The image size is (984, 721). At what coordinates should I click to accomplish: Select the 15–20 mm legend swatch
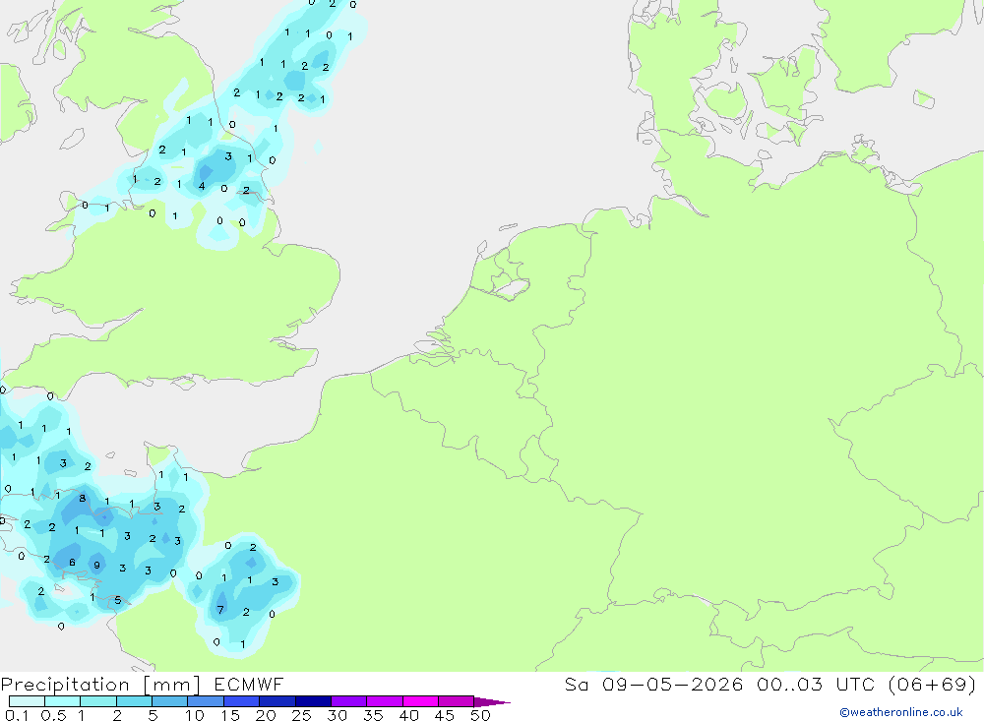242,701
